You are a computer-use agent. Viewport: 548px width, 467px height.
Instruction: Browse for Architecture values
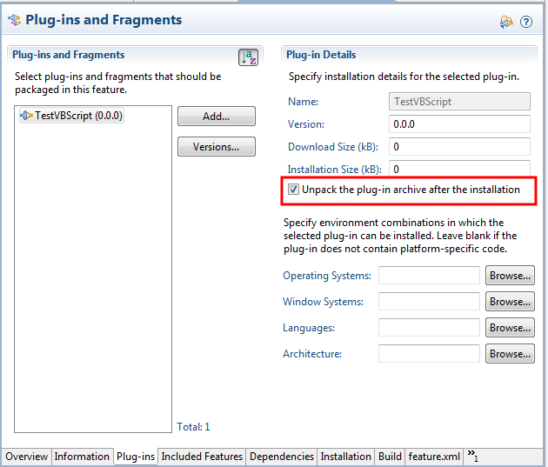click(510, 354)
